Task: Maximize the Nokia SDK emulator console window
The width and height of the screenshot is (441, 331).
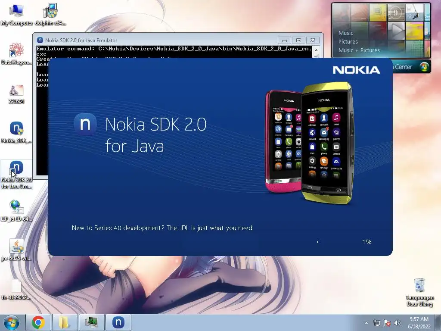Action: [298, 41]
